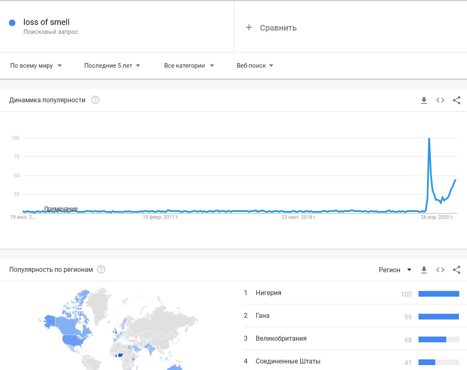Download the popularity dynamics chart CSV
467x370 pixels.
(424, 100)
